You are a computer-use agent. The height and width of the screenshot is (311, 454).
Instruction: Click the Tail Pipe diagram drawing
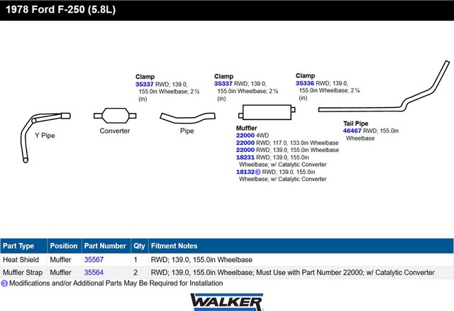pos(384,86)
